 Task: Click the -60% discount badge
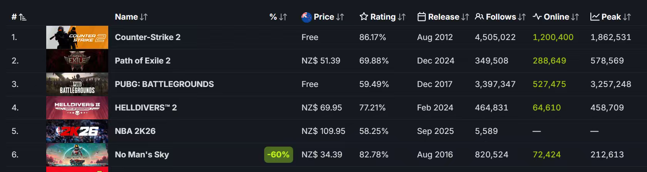click(x=278, y=155)
